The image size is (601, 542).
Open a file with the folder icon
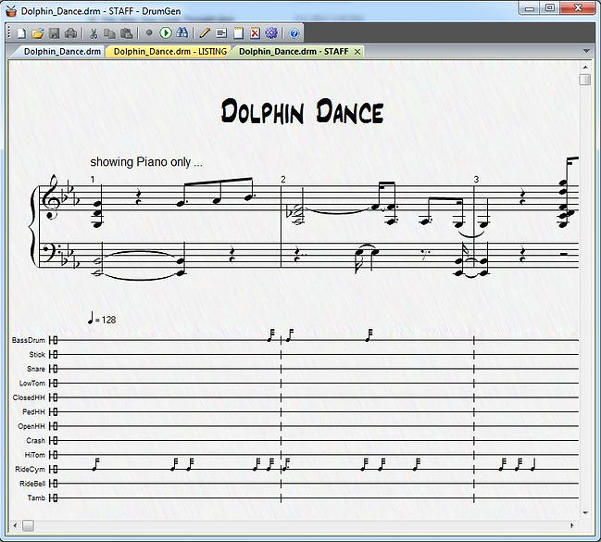(38, 33)
